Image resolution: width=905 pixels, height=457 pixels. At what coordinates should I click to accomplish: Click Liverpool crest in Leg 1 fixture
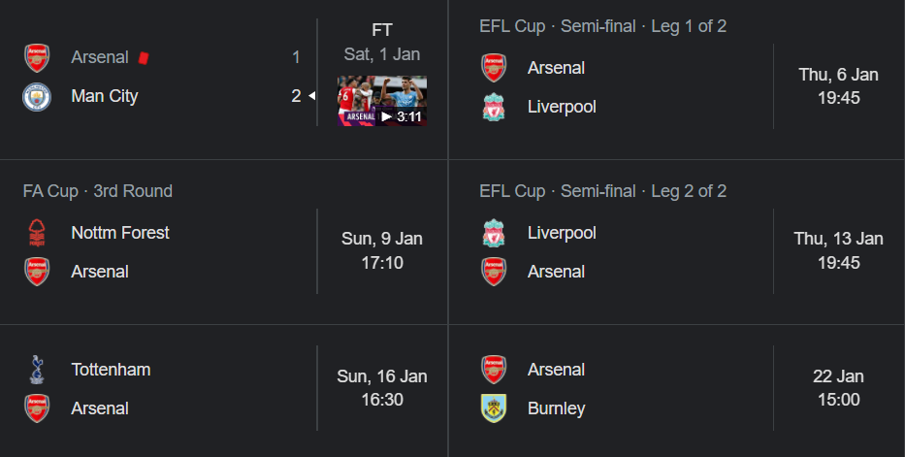pos(494,107)
